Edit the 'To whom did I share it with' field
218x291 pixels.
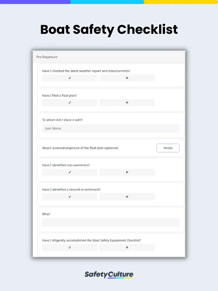point(111,128)
